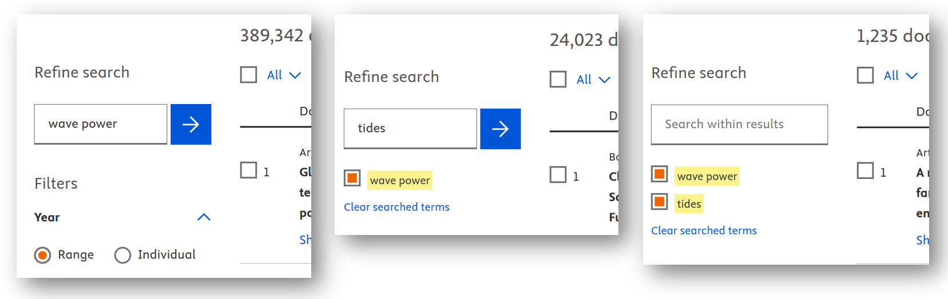Check the All checkbox above 389,342 results
Image resolution: width=948 pixels, height=299 pixels.
point(248,75)
